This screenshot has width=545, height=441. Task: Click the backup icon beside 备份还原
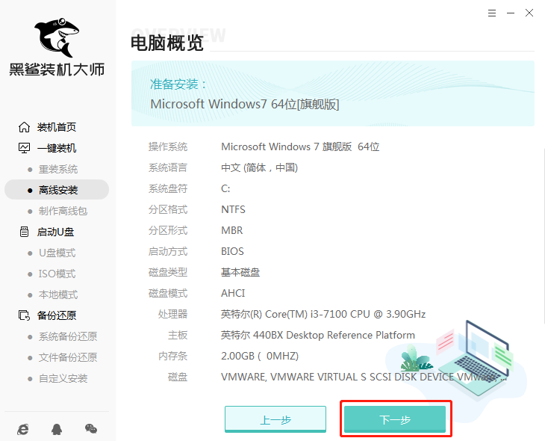(x=24, y=315)
